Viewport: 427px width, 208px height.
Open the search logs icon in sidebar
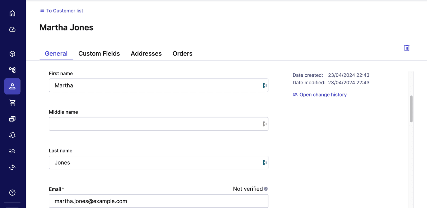point(12,151)
